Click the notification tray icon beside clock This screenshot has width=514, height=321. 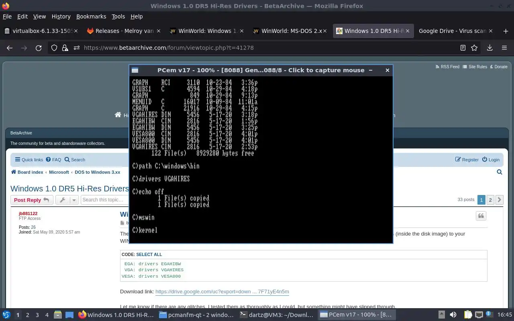(490, 315)
